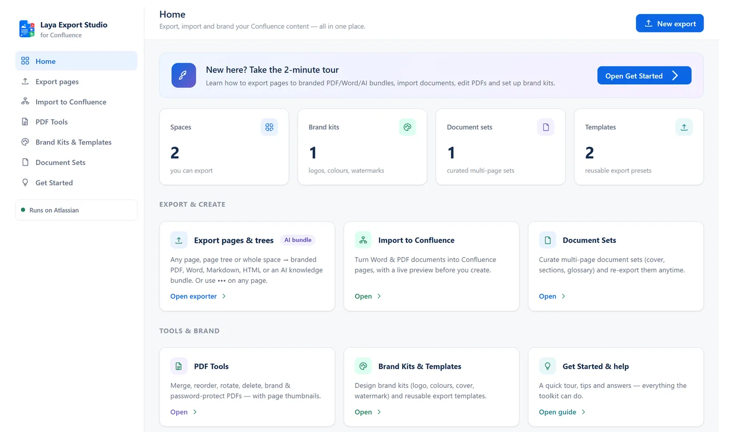Viewport: 734px width, 432px height.
Task: Click the arrow on the Open Get Started button
Action: coord(675,76)
